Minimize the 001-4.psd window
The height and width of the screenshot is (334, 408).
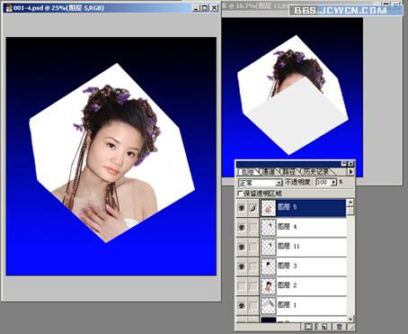pos(196,8)
